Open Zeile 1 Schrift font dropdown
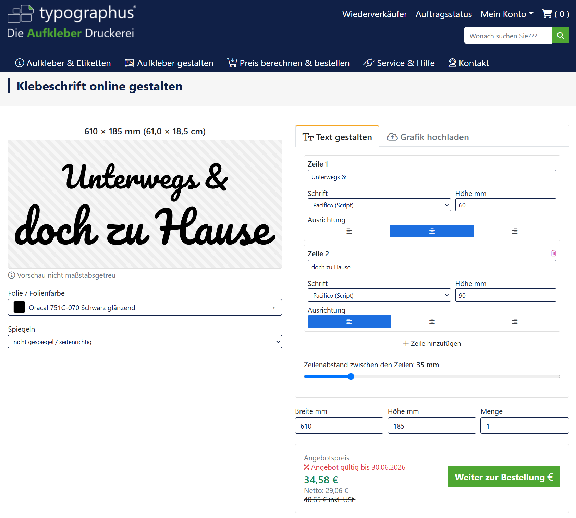 379,205
